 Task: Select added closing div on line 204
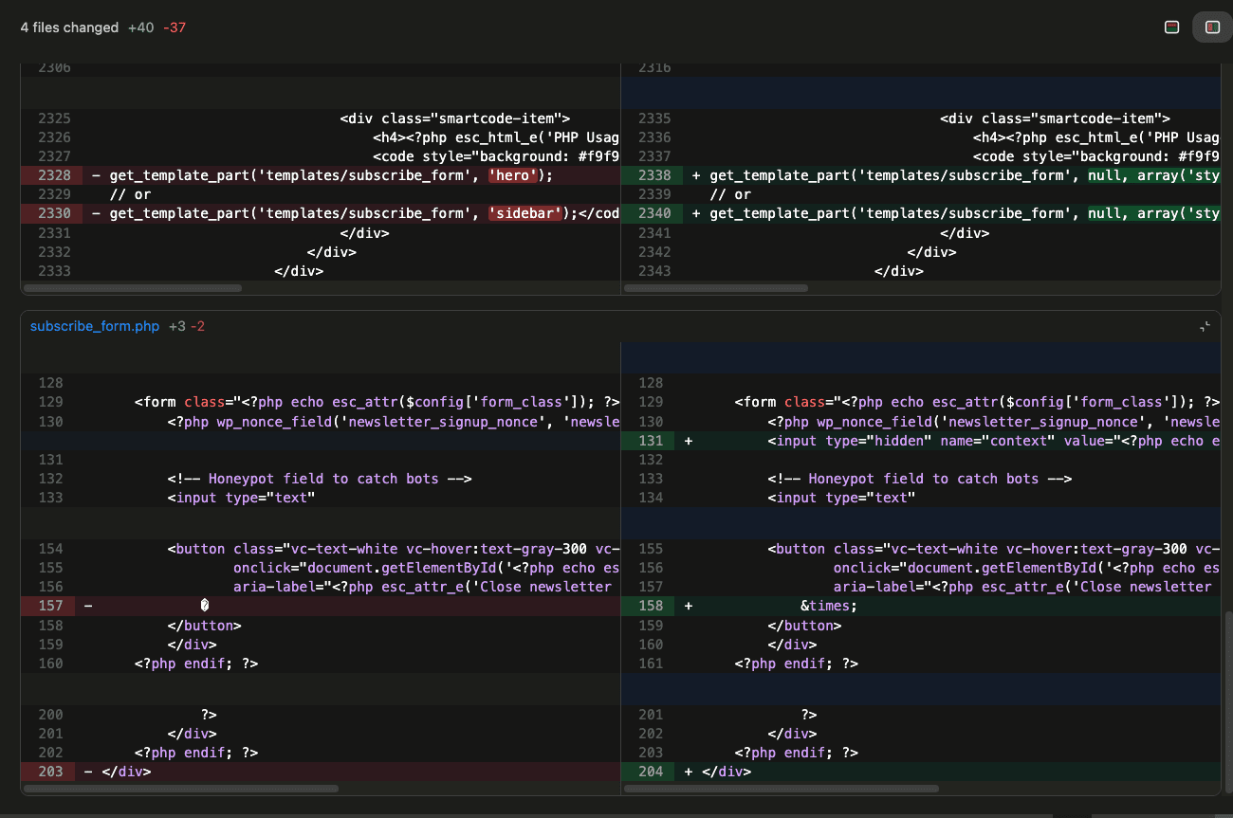coord(650,771)
